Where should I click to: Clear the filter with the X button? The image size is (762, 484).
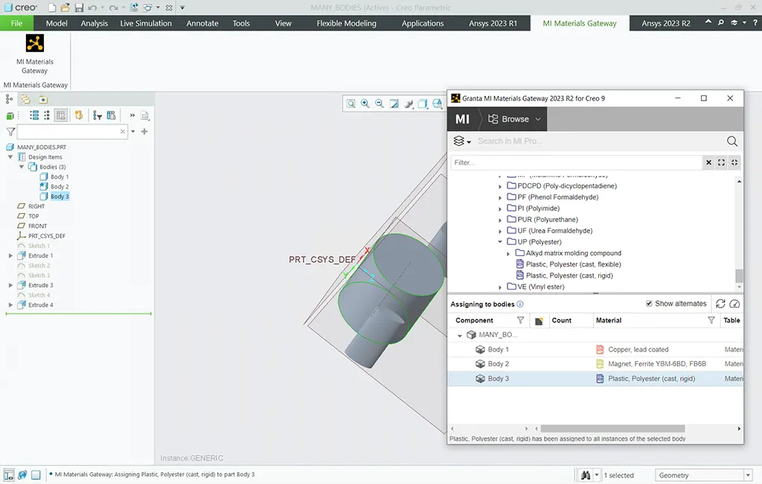pos(708,162)
